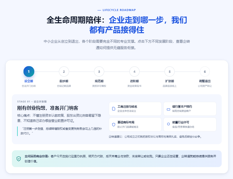Click the 设立期 stage label
The image size is (233, 179).
29,81
